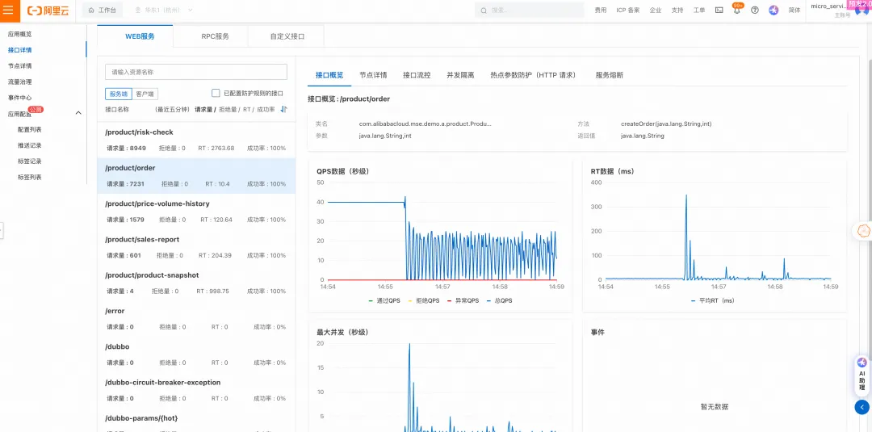The height and width of the screenshot is (432, 872).
Task: Open 标签列表 in sidebar
Action: pos(30,178)
